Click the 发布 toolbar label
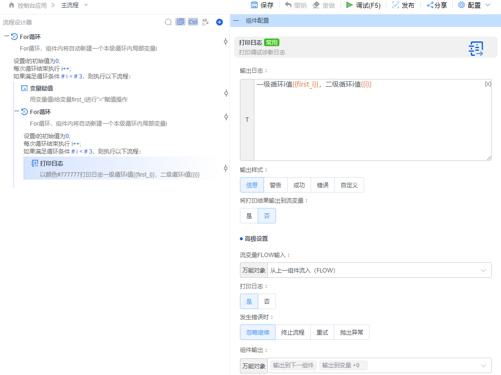 pos(408,5)
